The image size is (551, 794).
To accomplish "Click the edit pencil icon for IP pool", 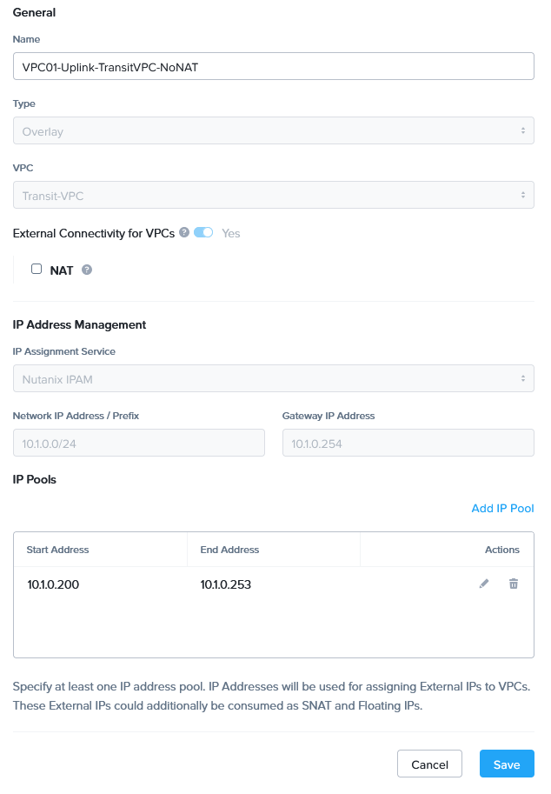I will coord(484,584).
